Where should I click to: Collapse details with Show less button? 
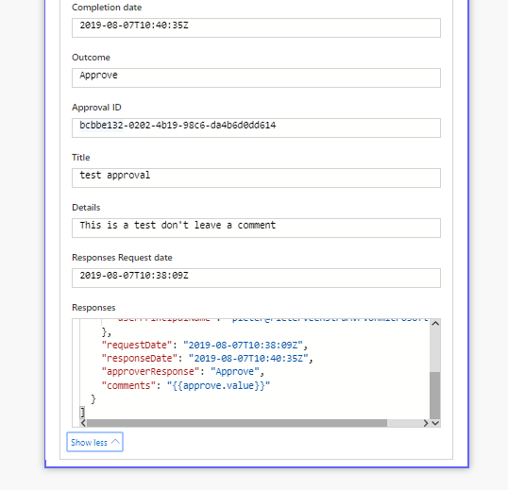click(x=94, y=442)
